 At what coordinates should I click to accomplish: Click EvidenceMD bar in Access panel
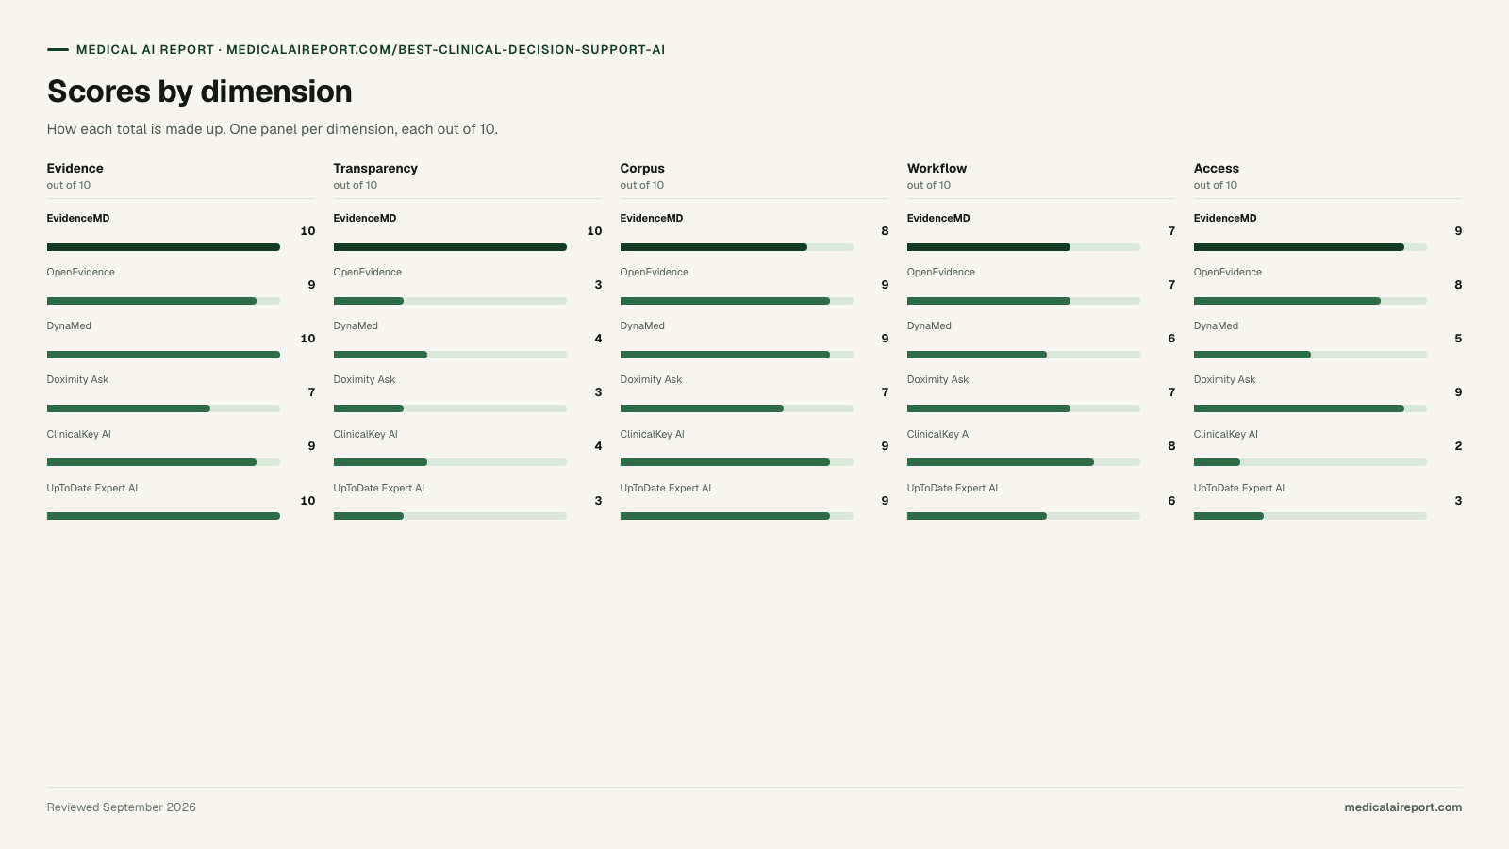[x=1310, y=247]
